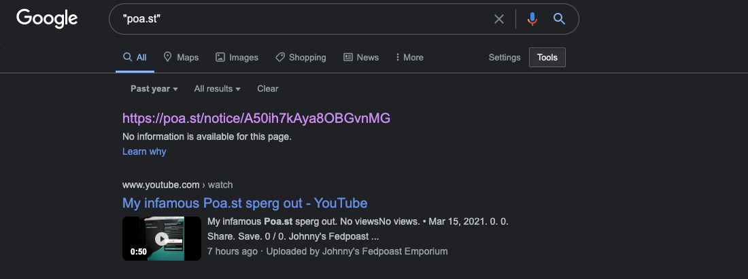Open My infamous Poa.st sperg out result
This screenshot has height=279, width=748.
pos(245,203)
